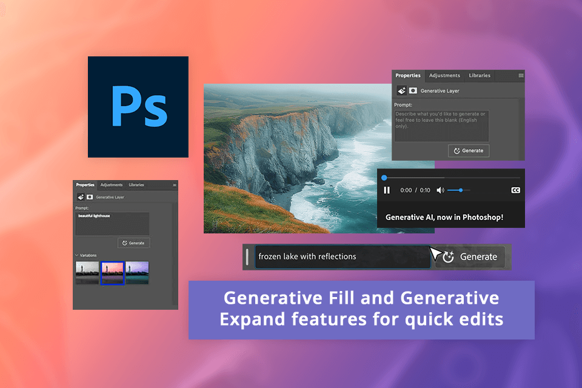
Task: Switch to Libraries tab in the left panel
Action: [136, 185]
